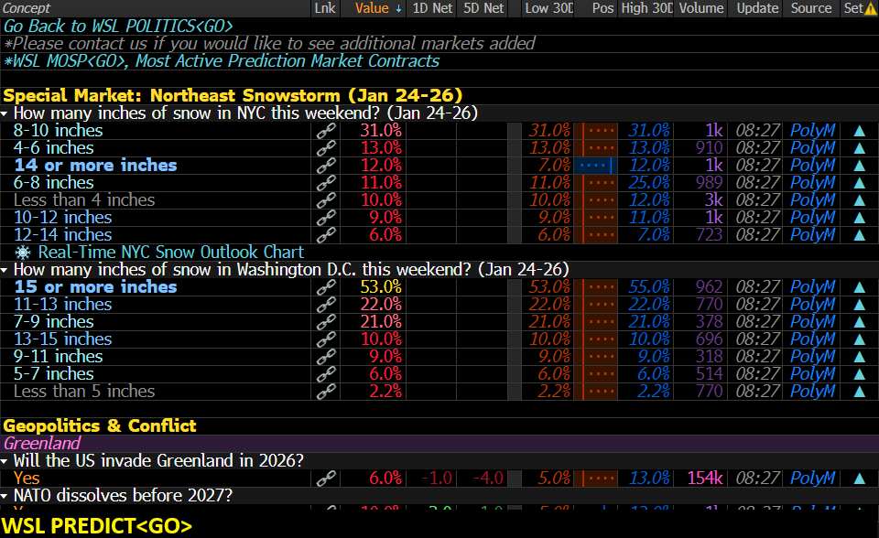Click the snowflake icon beside NYC Snow Outlook
879x538 pixels.
22,253
